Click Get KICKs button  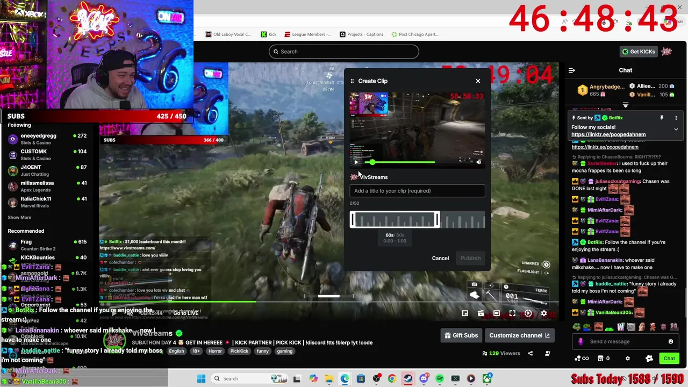coord(638,52)
